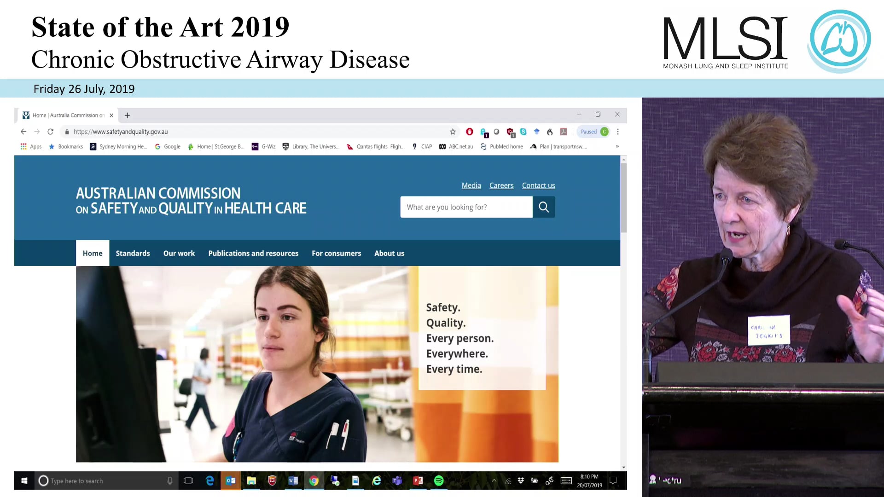
Task: Expand hidden bookmarks with the chevron
Action: [617, 146]
